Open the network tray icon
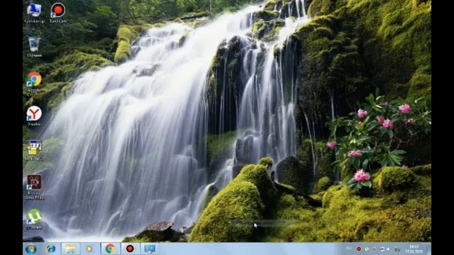 (382, 249)
